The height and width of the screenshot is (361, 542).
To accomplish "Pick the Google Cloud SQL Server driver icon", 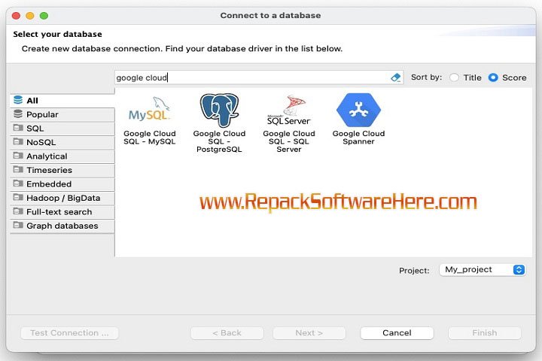I will (x=288, y=111).
